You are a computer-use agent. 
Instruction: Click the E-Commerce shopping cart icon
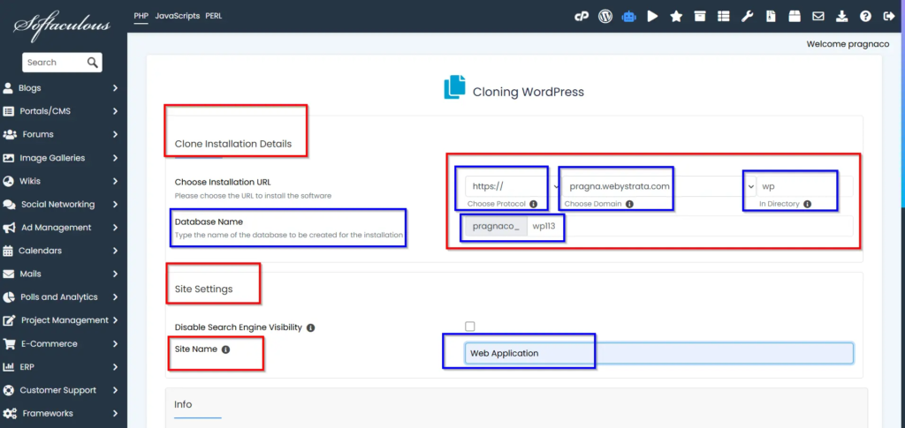pos(9,343)
